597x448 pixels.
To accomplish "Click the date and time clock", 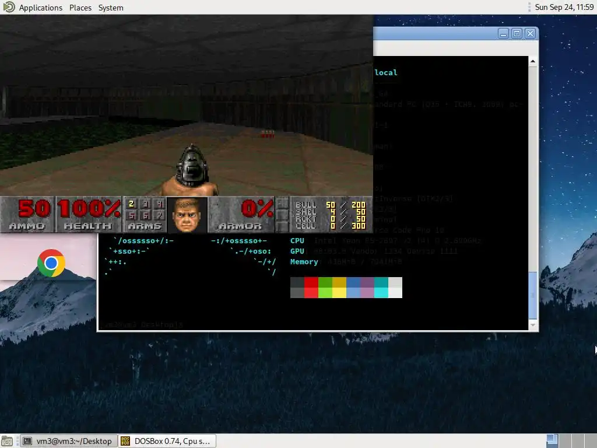I will point(564,7).
